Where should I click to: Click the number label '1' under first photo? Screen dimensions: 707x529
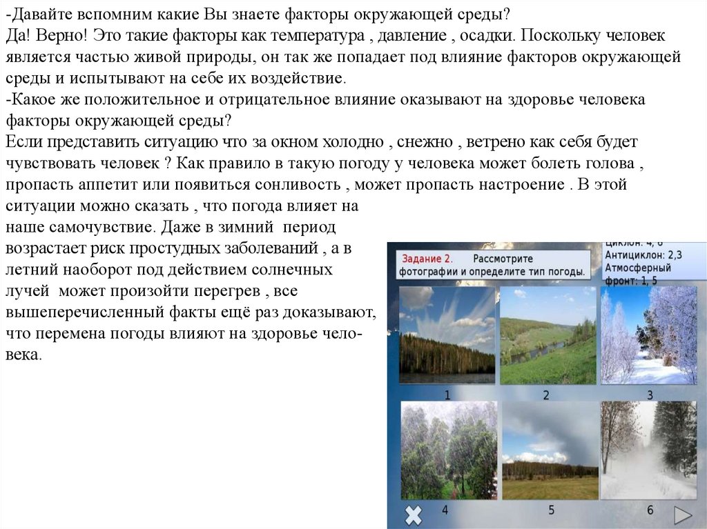coord(447,395)
